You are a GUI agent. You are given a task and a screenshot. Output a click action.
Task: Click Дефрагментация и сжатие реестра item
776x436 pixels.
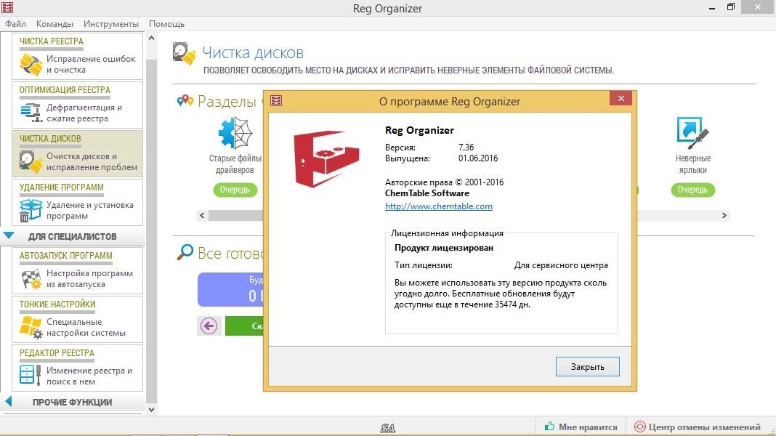pos(84,113)
